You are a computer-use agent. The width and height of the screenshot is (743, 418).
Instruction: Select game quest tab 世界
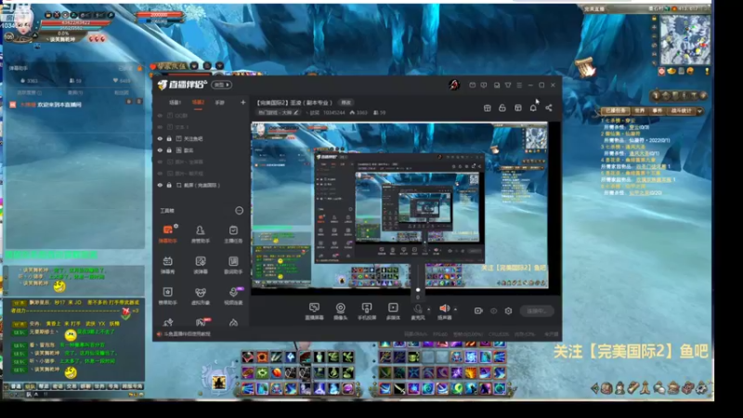coord(640,111)
